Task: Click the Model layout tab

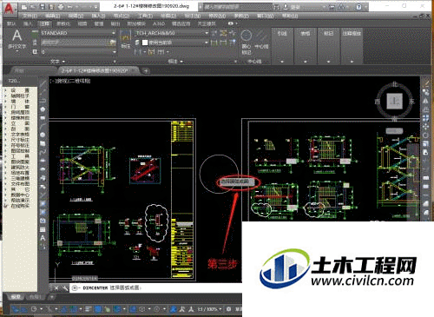Action: (16, 297)
